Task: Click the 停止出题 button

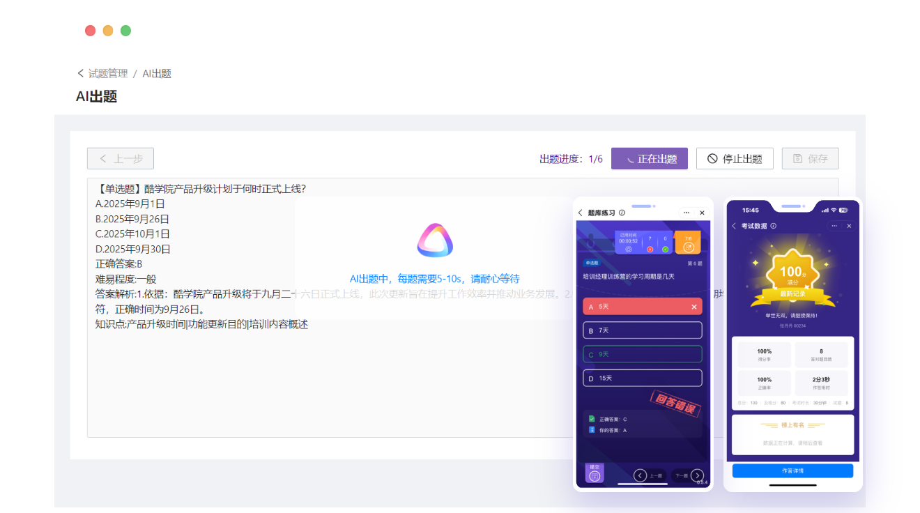Action: pos(735,159)
